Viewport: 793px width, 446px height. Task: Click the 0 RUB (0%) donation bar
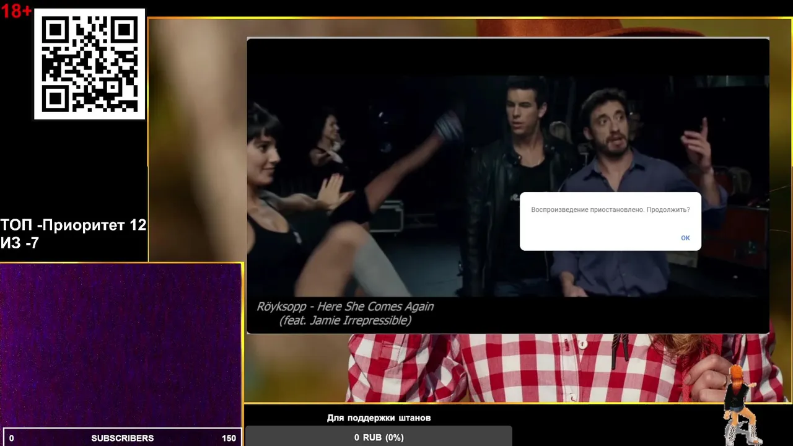coord(379,437)
